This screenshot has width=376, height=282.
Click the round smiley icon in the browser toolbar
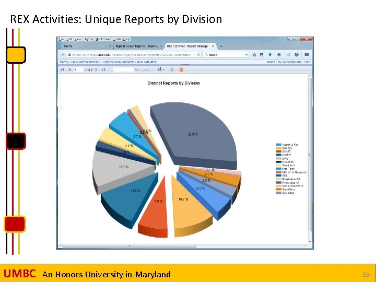[297, 55]
